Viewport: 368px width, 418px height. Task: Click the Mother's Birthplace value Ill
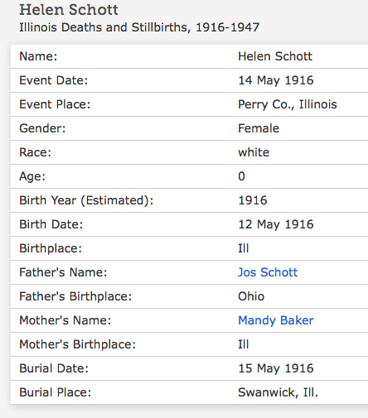[x=244, y=344]
